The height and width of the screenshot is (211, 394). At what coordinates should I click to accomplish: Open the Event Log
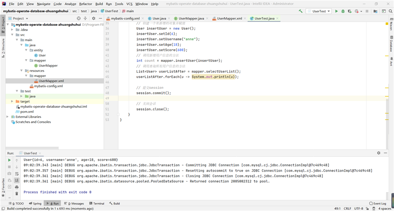pyautogui.click(x=378, y=204)
